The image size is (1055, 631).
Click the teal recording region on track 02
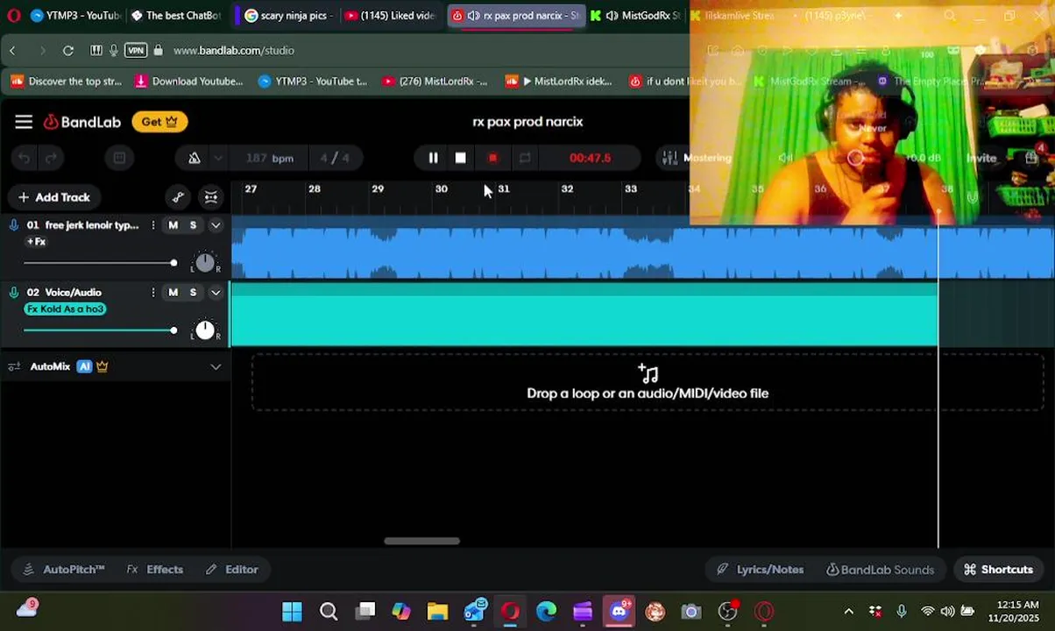tap(584, 315)
